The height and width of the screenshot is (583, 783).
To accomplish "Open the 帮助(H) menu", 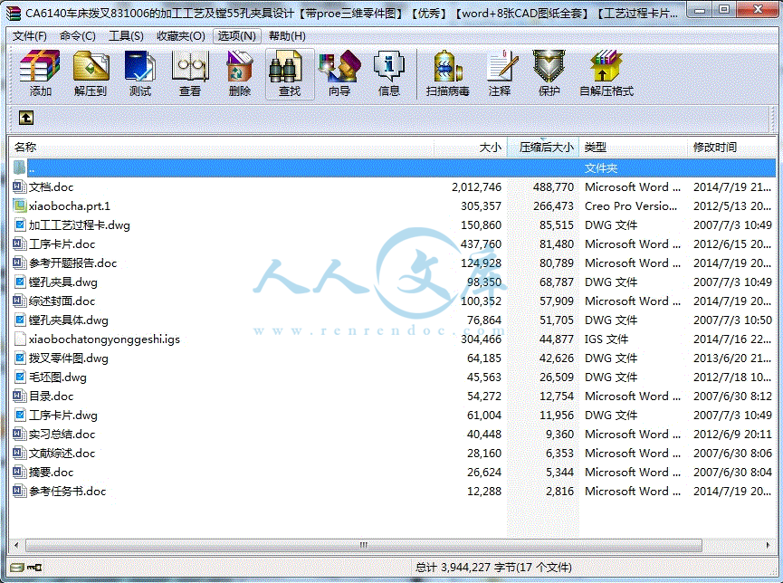I will [287, 36].
